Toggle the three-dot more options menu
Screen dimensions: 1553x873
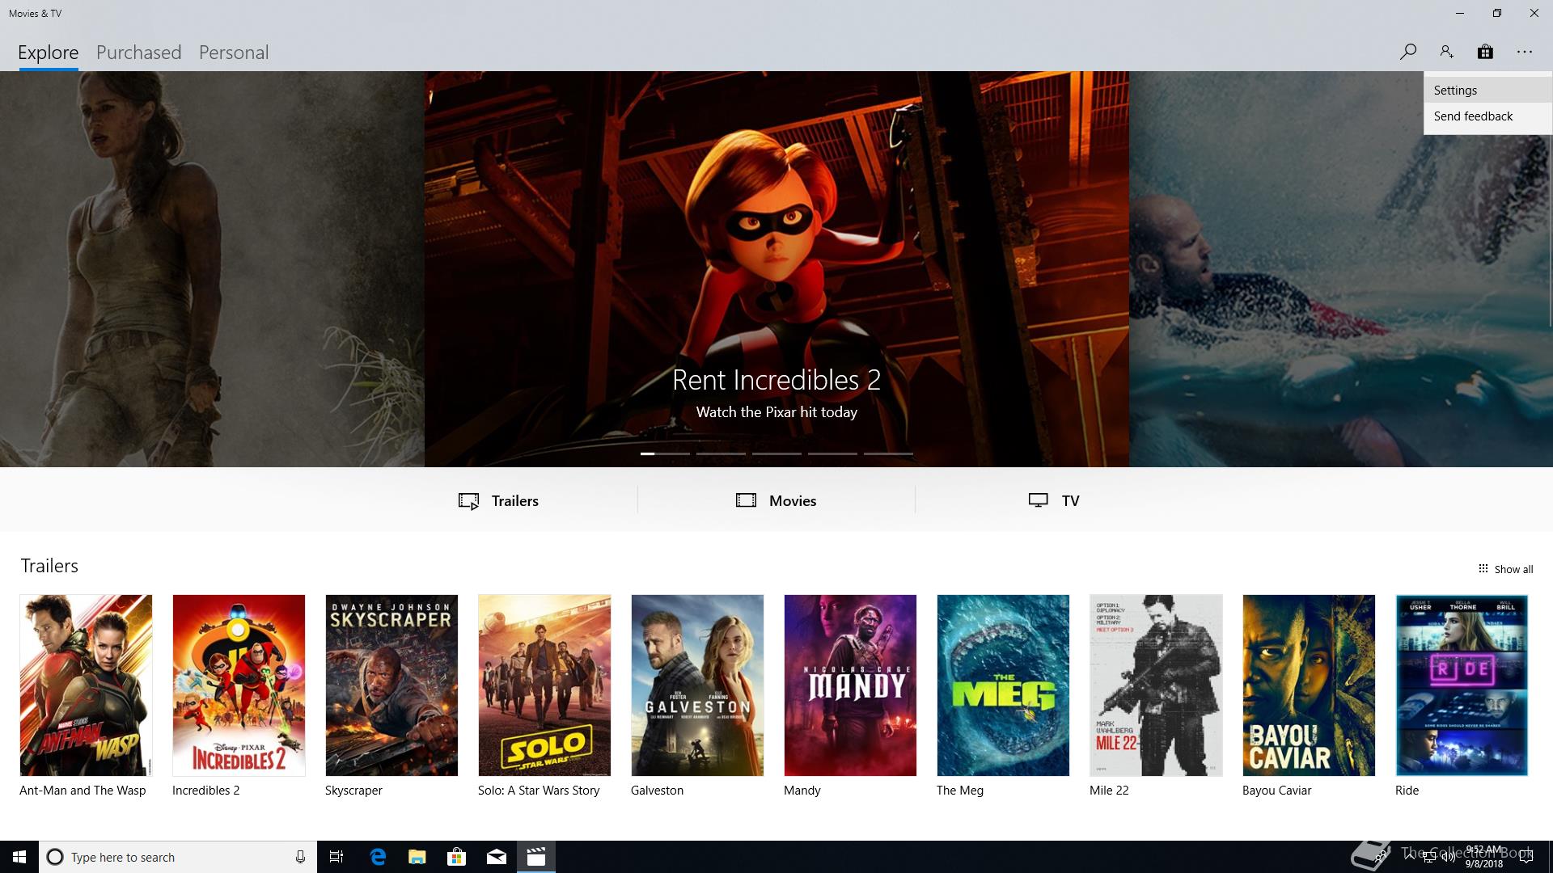click(1525, 52)
